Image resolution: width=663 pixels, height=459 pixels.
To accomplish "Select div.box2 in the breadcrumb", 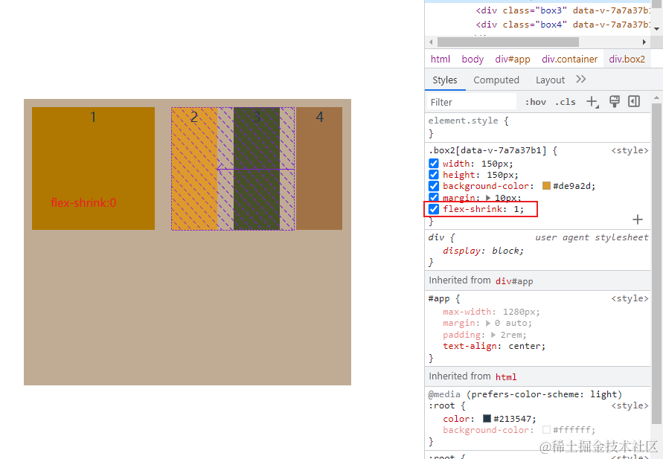I will point(627,60).
